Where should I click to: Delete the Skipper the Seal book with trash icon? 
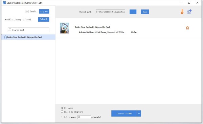pos(187,28)
